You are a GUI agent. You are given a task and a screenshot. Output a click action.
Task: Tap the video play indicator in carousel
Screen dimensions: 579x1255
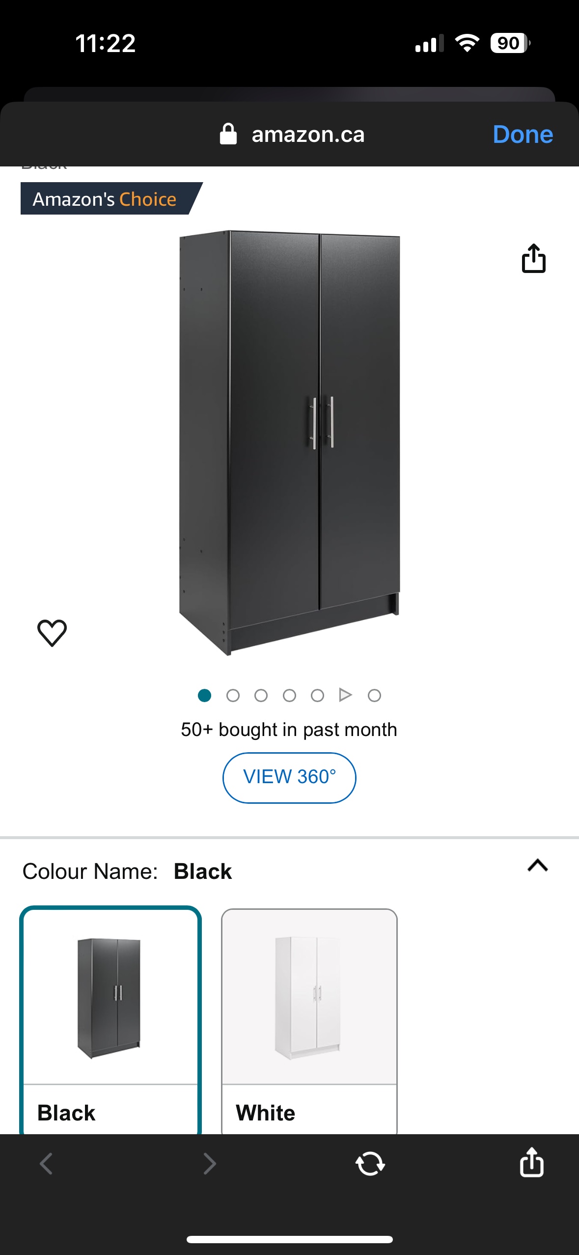(345, 695)
